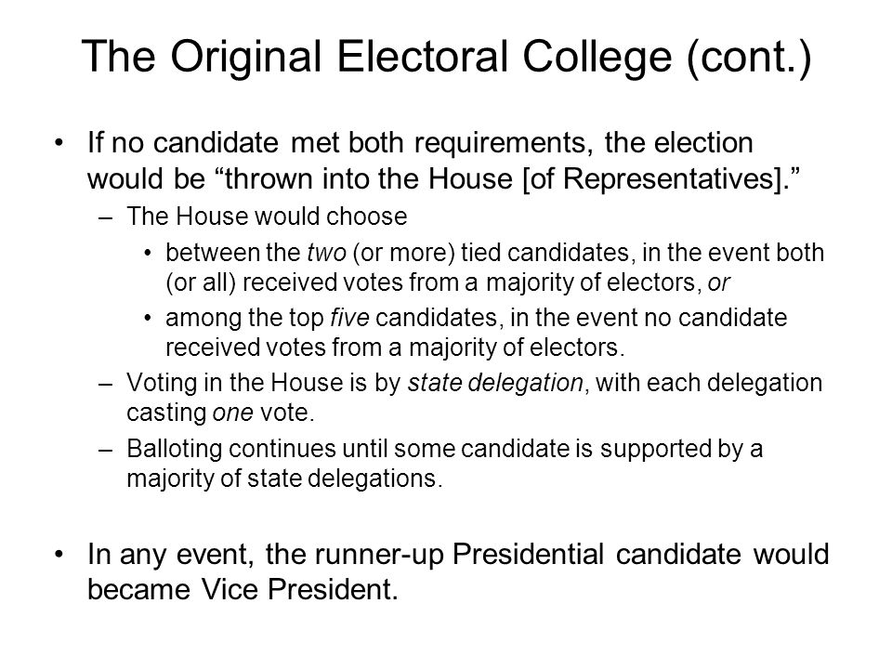Click the last bullet starting 'In any event'
The image size is (892, 669).
(458, 571)
